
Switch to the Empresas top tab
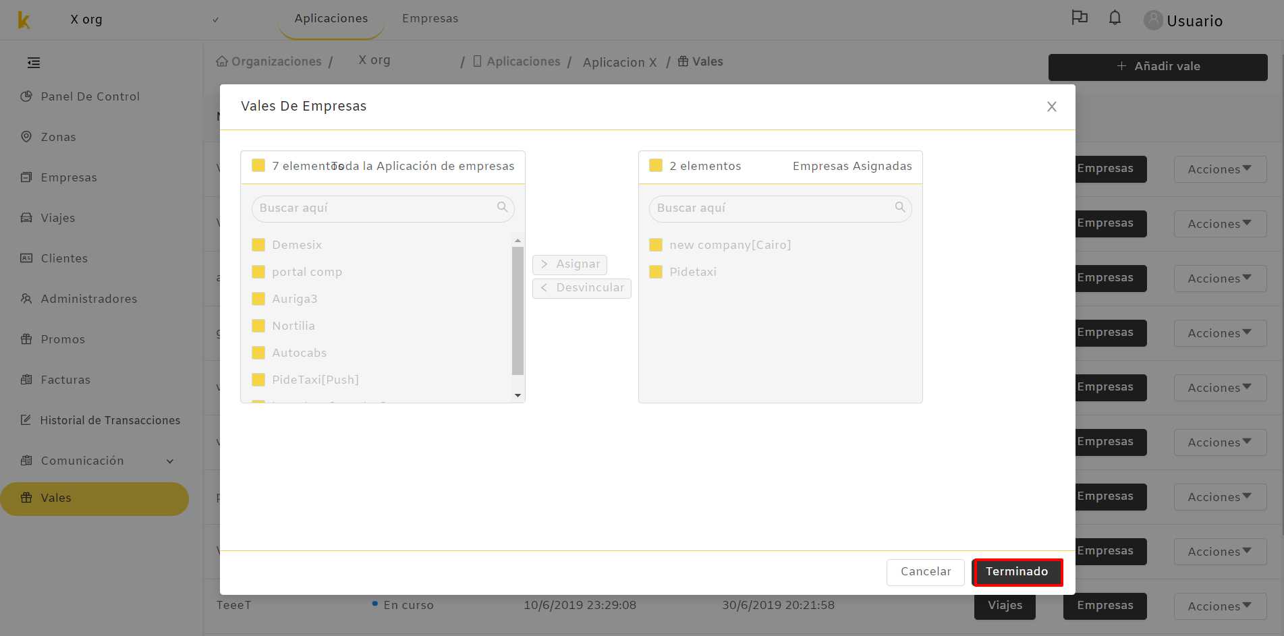pyautogui.click(x=430, y=18)
